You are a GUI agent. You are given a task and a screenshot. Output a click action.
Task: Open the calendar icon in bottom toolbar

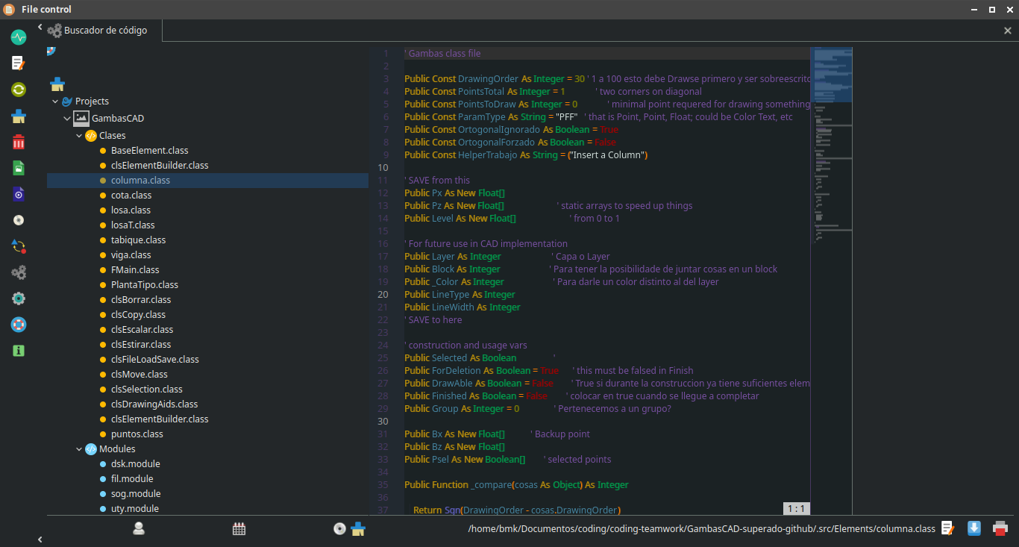coord(239,528)
